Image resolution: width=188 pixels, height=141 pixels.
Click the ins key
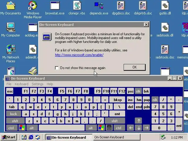130,100
